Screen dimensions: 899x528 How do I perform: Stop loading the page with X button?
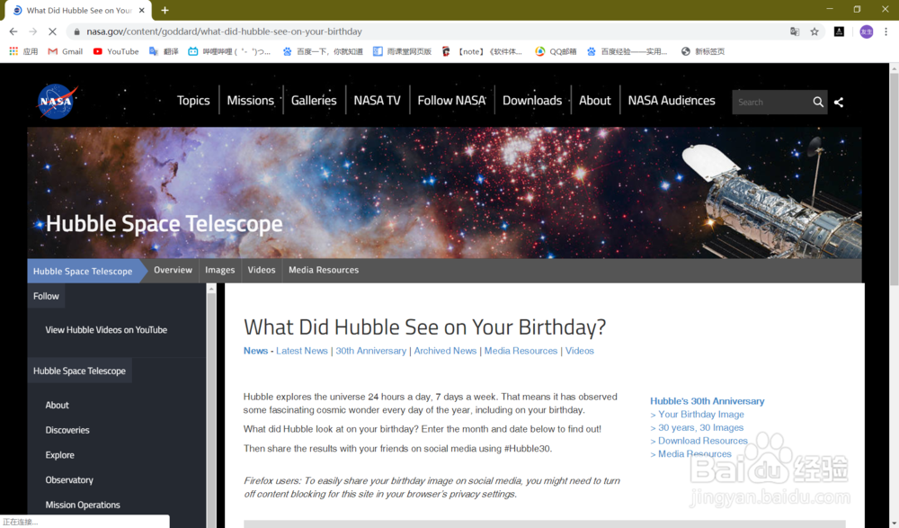(x=52, y=31)
